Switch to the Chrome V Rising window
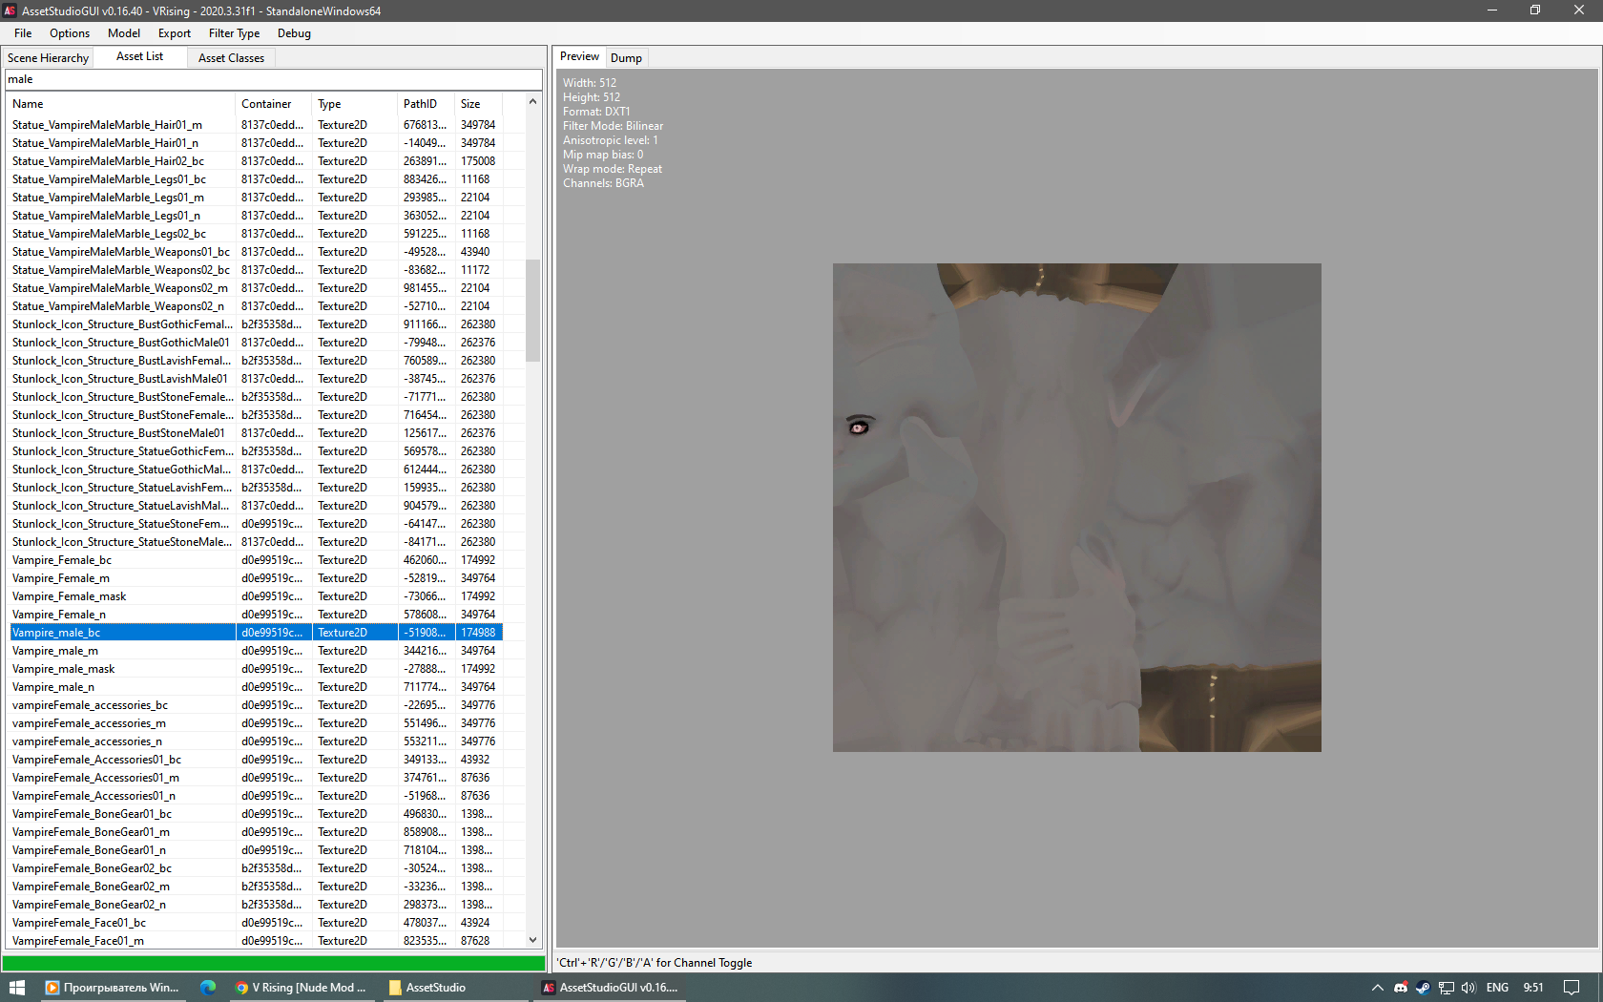The width and height of the screenshot is (1603, 1002). 302,988
